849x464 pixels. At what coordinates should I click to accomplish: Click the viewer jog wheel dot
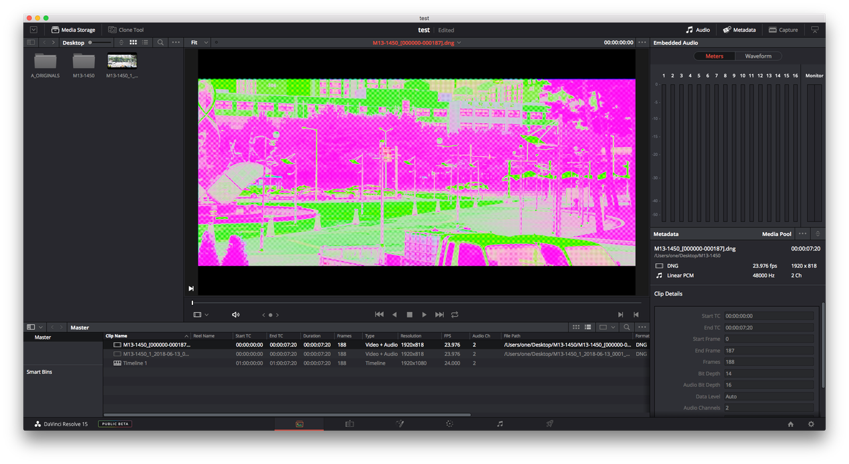tap(270, 315)
